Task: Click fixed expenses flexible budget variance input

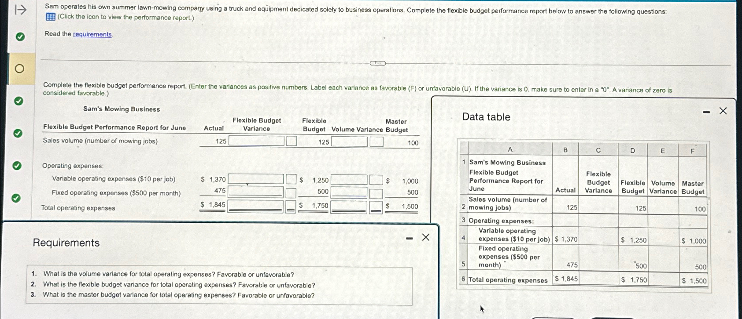Action: pos(256,192)
